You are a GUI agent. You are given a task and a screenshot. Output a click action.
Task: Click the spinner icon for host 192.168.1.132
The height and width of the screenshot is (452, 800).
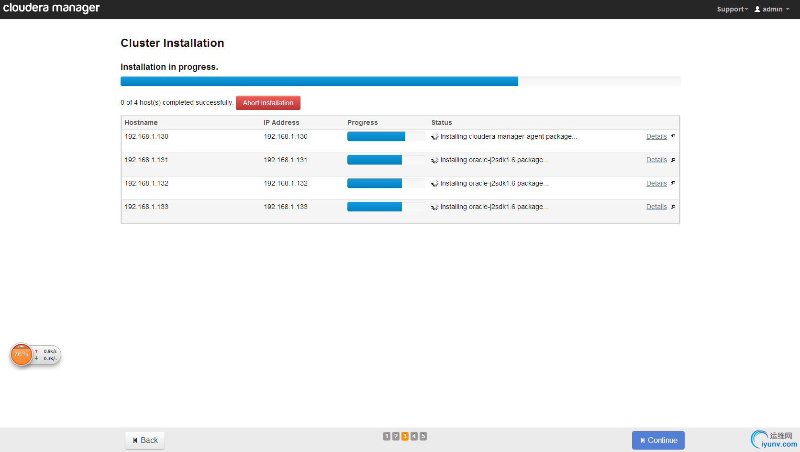(x=434, y=184)
